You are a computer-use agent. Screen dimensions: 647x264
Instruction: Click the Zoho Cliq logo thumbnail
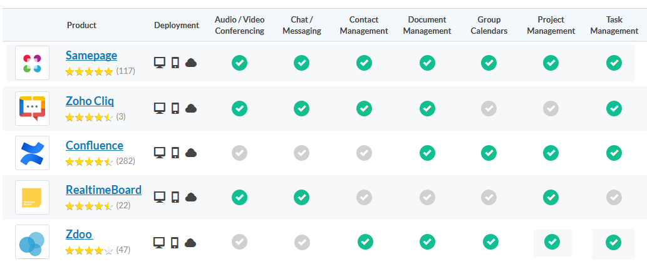click(x=32, y=108)
